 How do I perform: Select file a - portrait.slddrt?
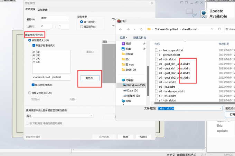(169, 55)
